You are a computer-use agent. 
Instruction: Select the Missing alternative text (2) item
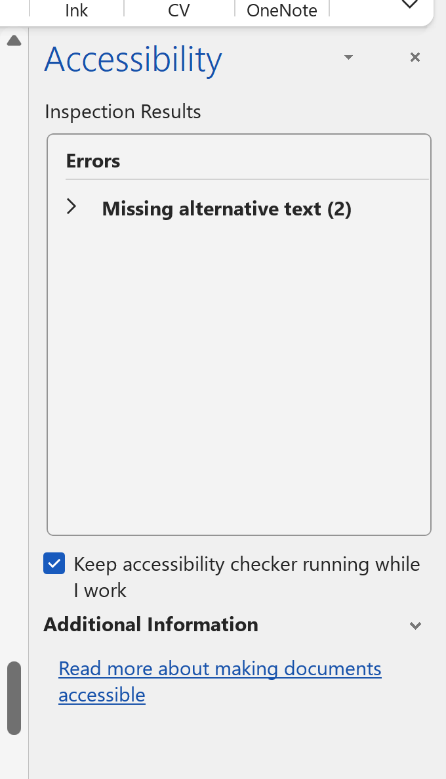coord(226,209)
